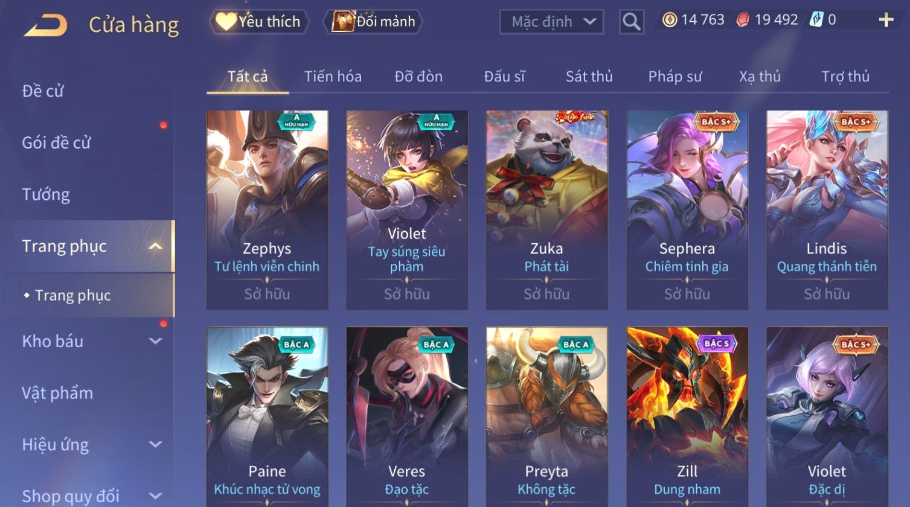Viewport: 910px width, 507px height.
Task: Select the Tiến hóa tab
Action: [x=333, y=77]
